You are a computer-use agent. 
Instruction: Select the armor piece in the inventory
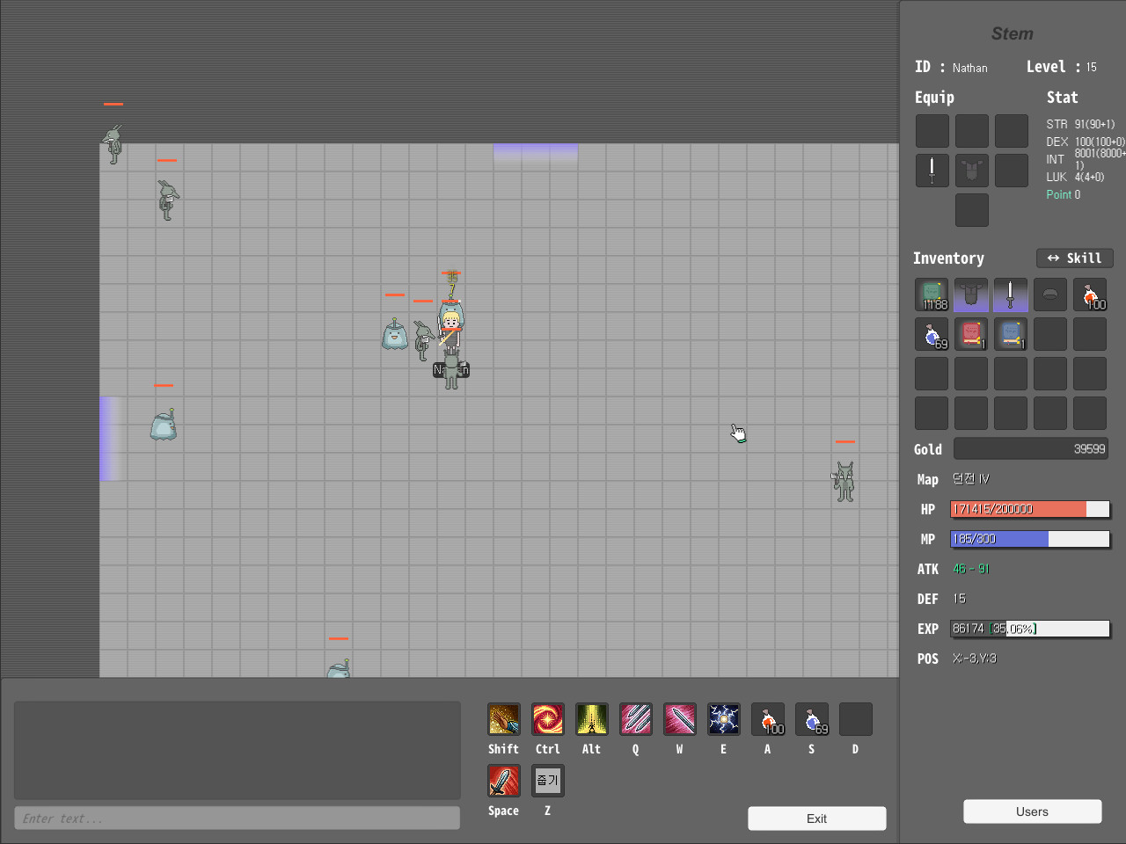click(971, 295)
